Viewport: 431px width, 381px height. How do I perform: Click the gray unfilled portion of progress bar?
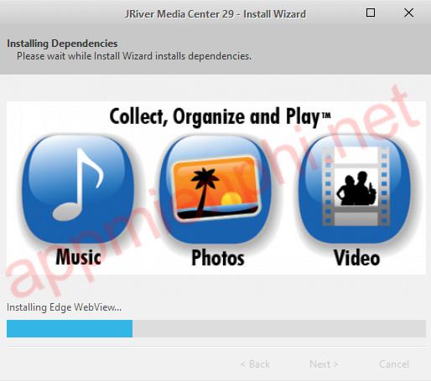pos(279,328)
